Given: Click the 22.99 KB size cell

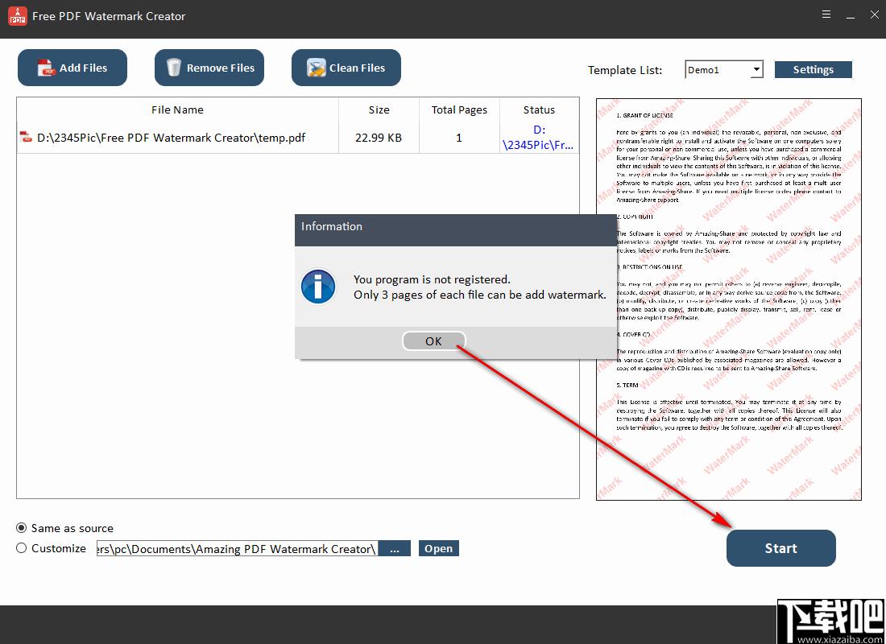Looking at the screenshot, I should click(x=379, y=138).
